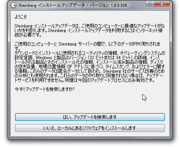Choose はい、アップデートを検索します button
Image resolution: width=180 pixels, height=147 pixels.
tap(90, 117)
